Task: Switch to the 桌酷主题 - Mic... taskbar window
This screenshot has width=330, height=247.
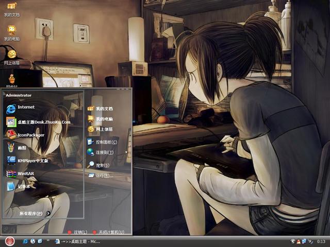Action: (x=77, y=241)
